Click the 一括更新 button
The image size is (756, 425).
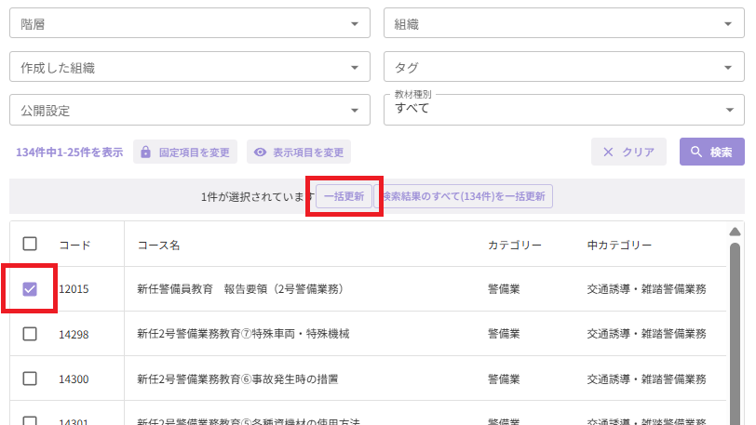pyautogui.click(x=344, y=196)
